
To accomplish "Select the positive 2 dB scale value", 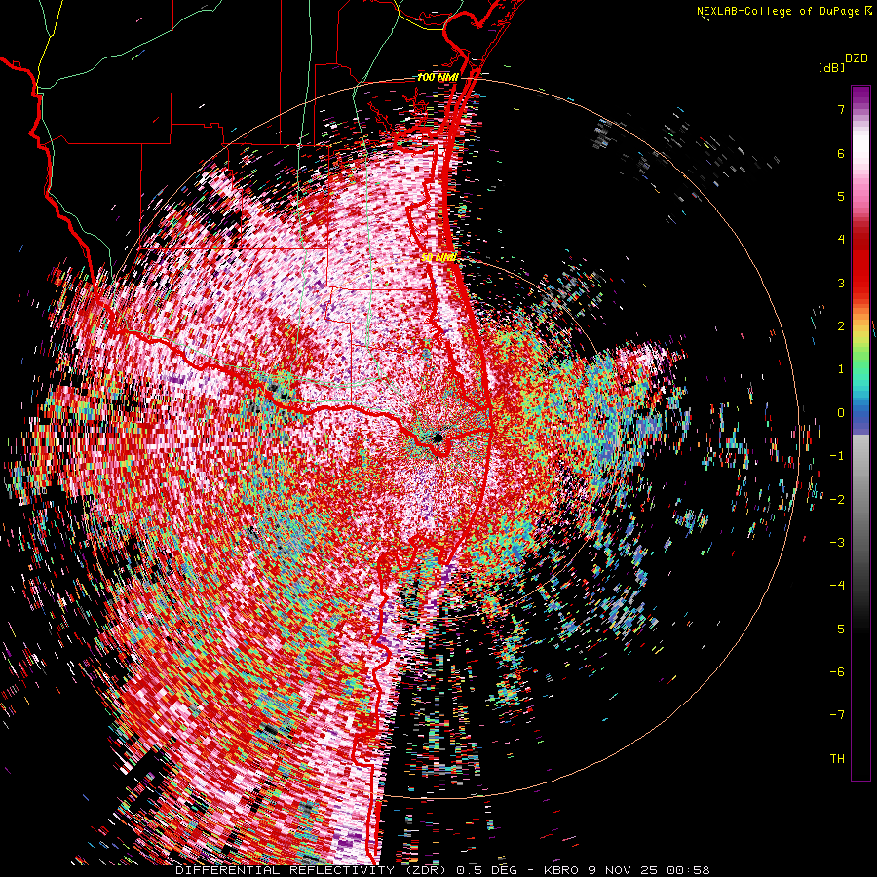I will click(x=841, y=326).
